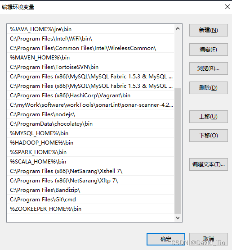Click the scrollbar down arrow
232x250 pixels.
(x=178, y=218)
